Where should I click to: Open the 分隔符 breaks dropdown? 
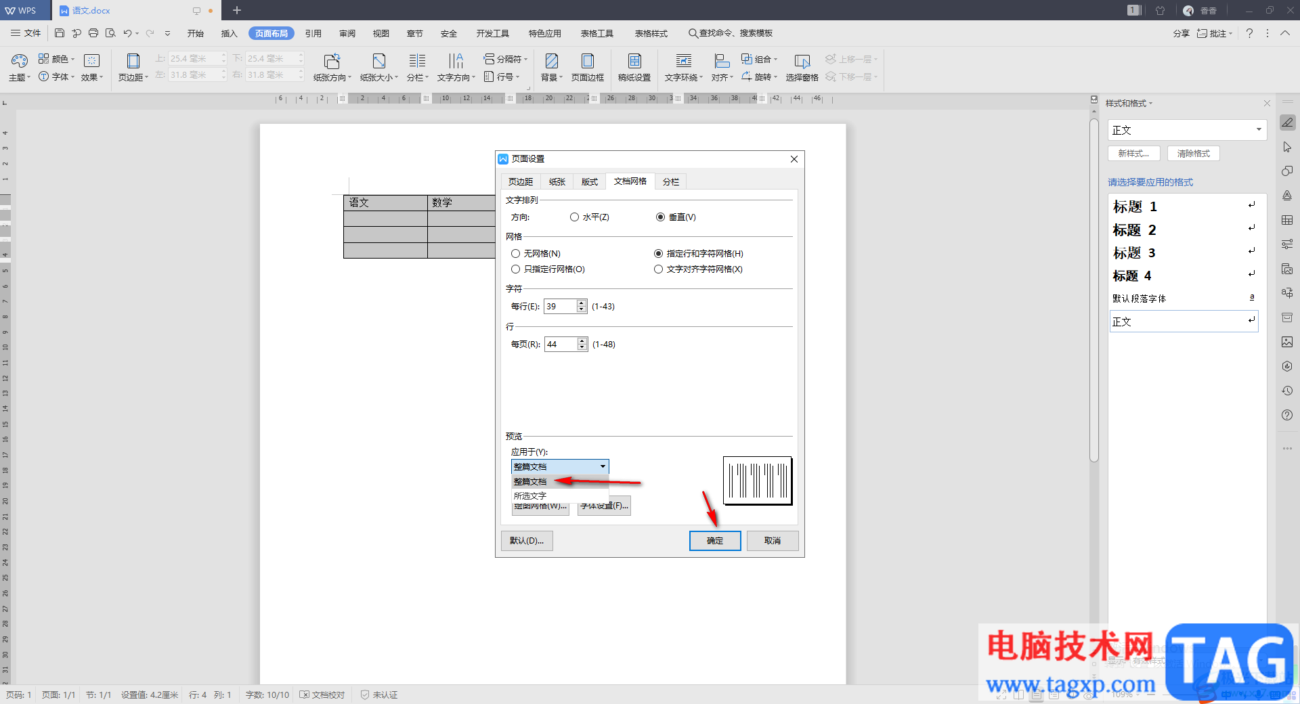505,59
